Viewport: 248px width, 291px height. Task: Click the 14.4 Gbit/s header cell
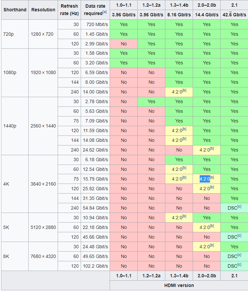point(207,15)
